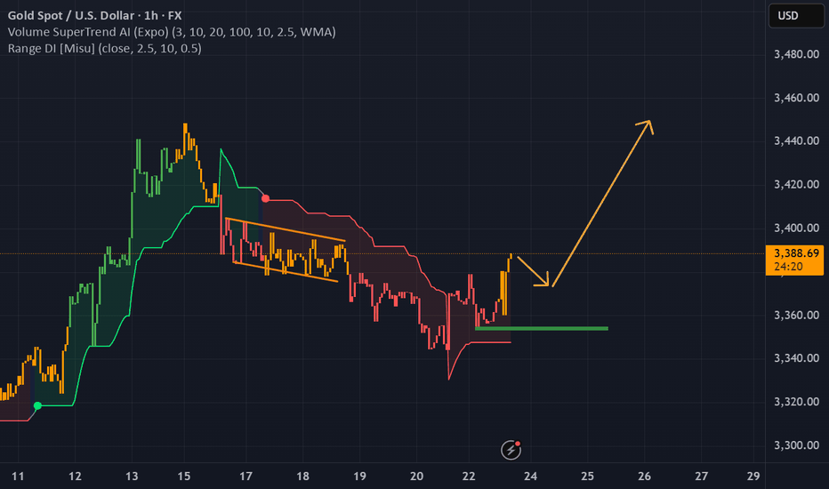Click the 3,300.00 price axis label

796,445
